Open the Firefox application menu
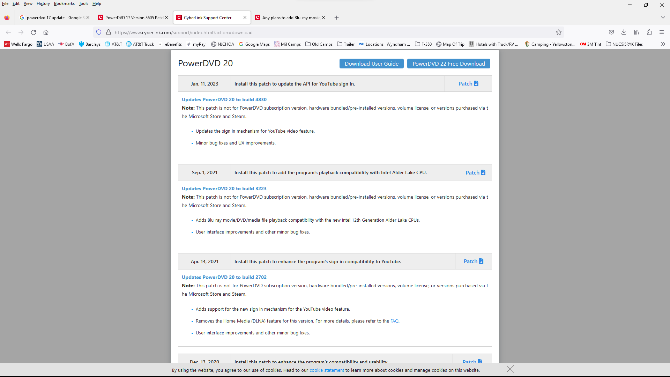 [662, 32]
